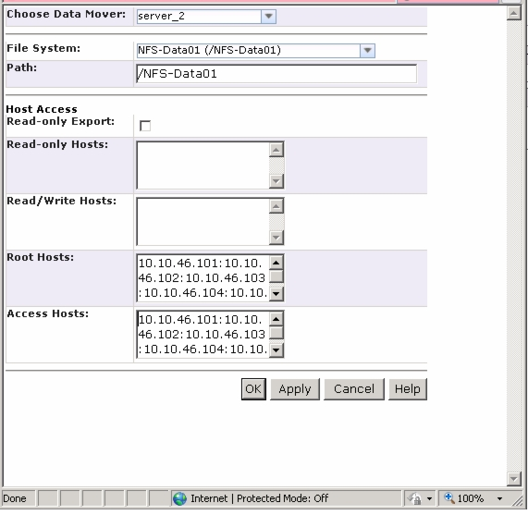Click the zoom magnifier icon
528x515 pixels.
pyautogui.click(x=448, y=497)
